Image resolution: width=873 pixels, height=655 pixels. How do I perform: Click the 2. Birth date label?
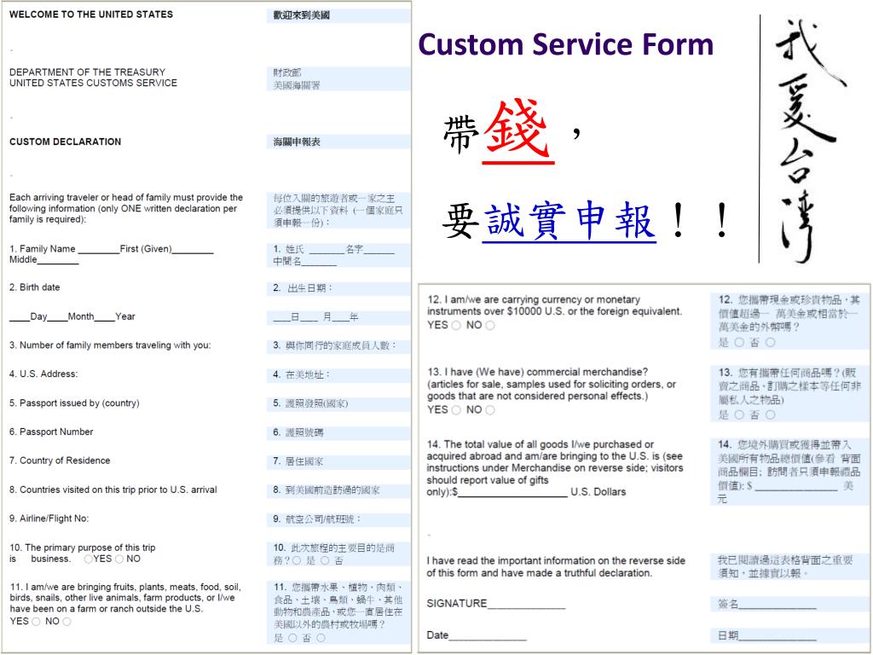tap(34, 287)
